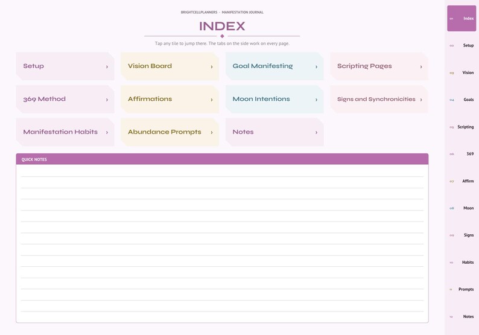479x335 pixels.
Task: Click the chevron on Vision Board tile
Action: (211, 66)
